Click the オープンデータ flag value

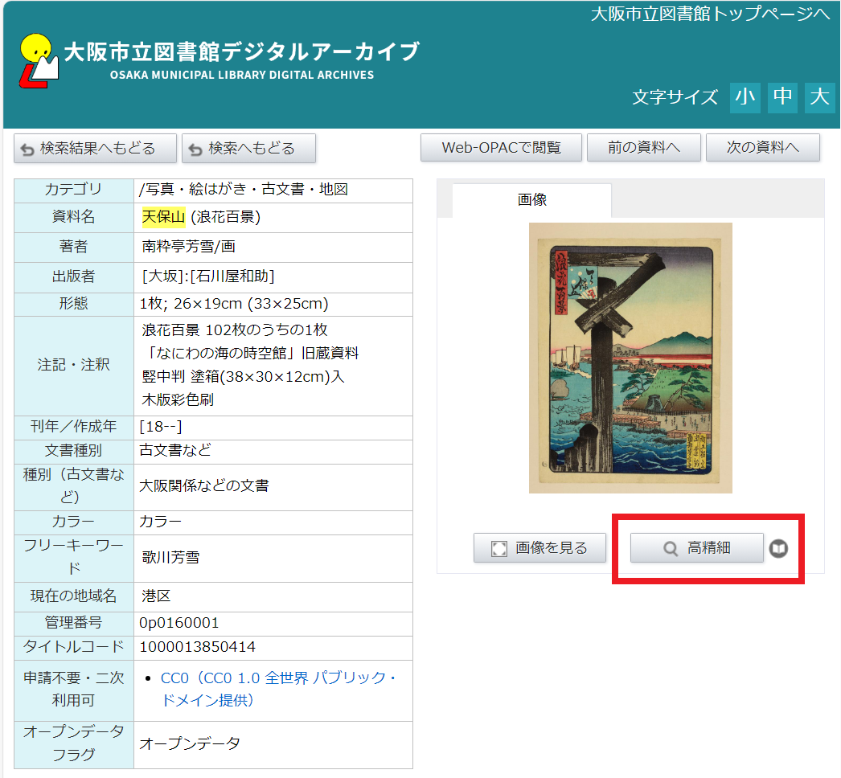pos(189,744)
